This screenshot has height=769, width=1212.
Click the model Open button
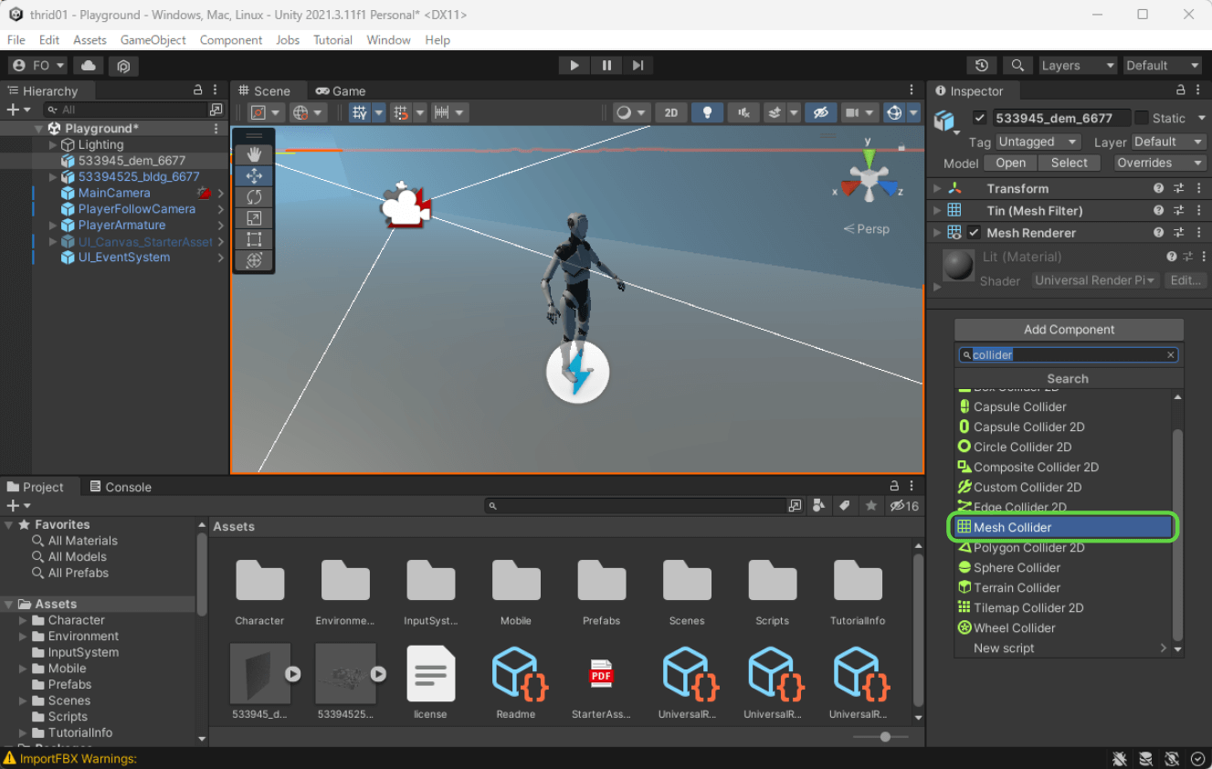tap(1010, 163)
